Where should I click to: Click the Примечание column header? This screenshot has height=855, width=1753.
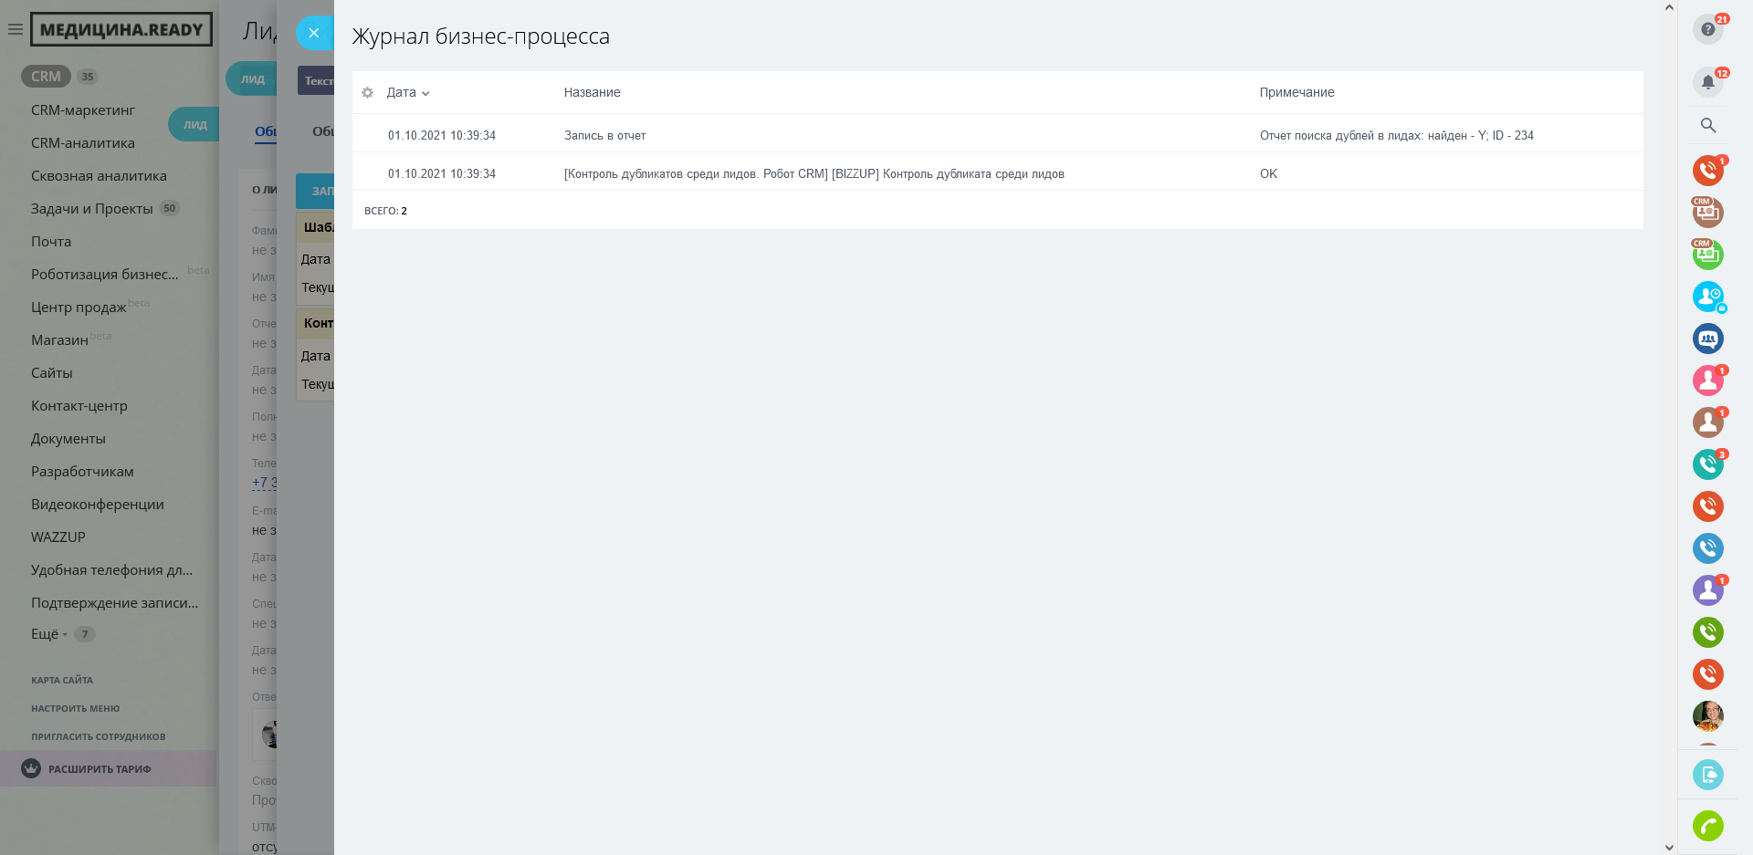pyautogui.click(x=1296, y=92)
